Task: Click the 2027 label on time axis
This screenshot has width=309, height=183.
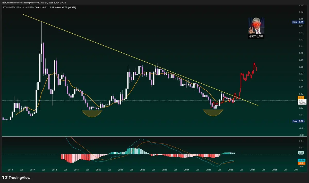Action: point(253,170)
